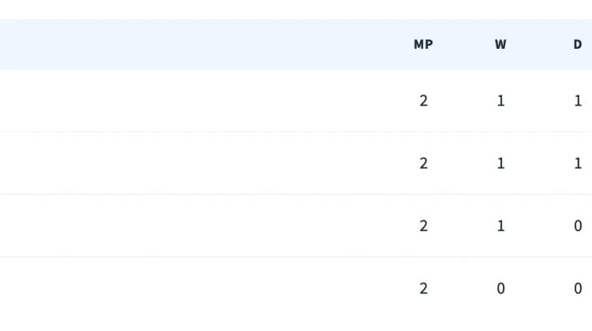Click second row's W cell
Screen dimensions: 592x331
pyautogui.click(x=500, y=163)
